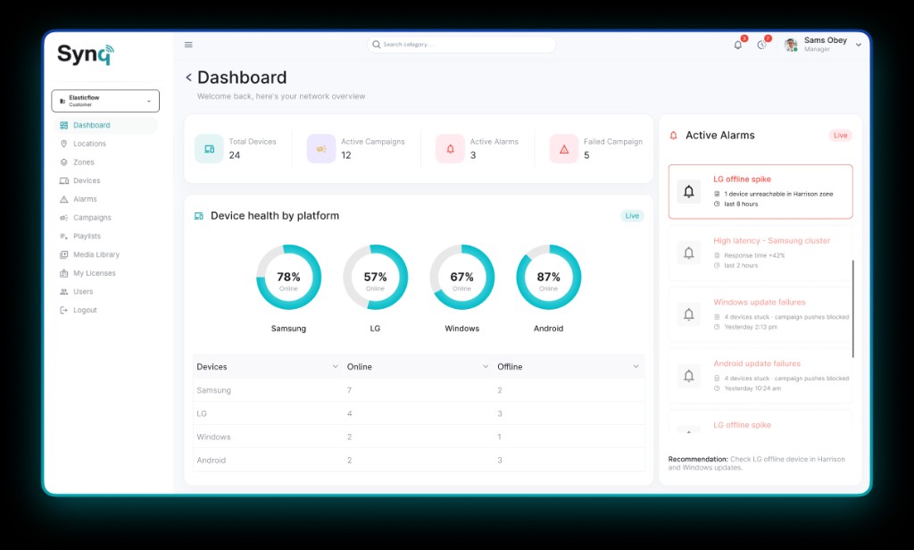
Task: Open the Android update failures alarm
Action: [760, 376]
